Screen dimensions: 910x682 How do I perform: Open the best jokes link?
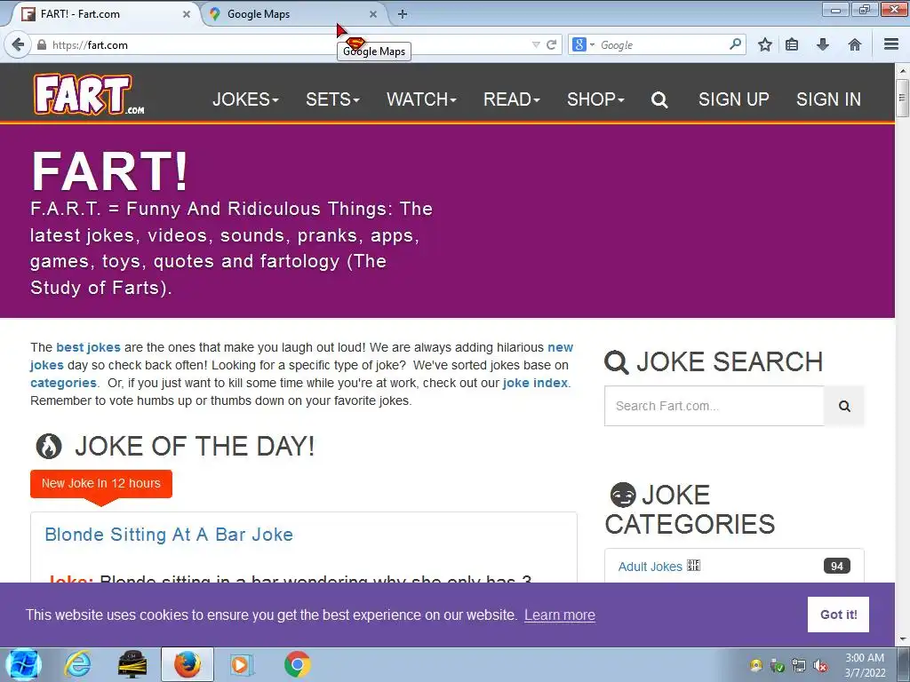click(88, 347)
